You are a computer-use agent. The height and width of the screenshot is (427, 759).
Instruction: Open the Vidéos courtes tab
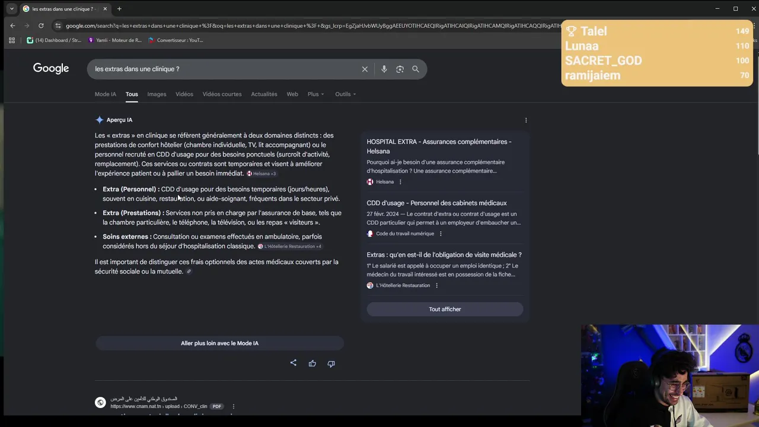point(222,94)
